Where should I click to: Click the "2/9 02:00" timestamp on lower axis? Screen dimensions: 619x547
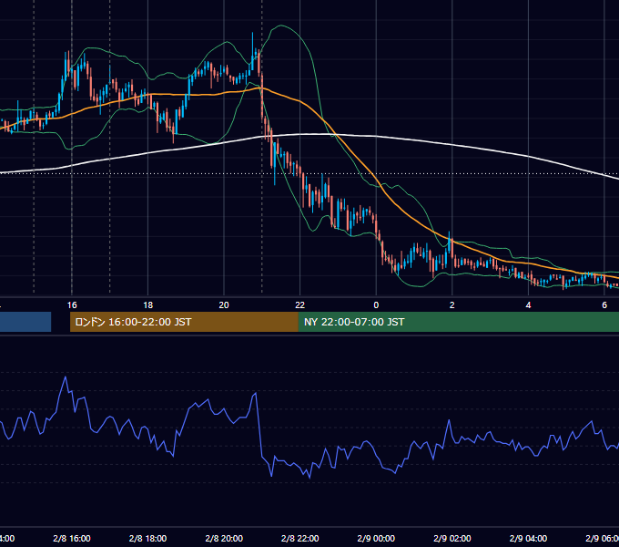point(452,538)
